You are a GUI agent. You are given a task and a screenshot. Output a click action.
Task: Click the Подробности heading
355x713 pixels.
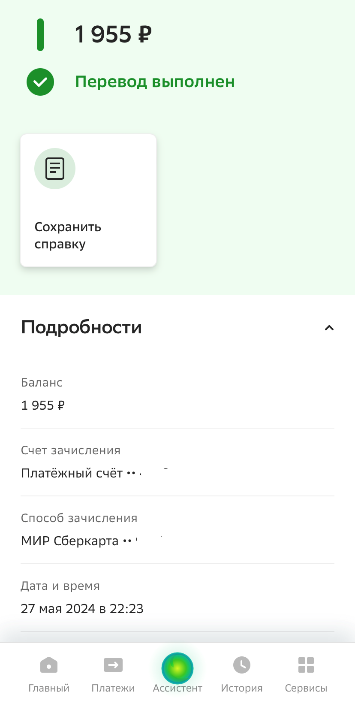click(x=81, y=327)
